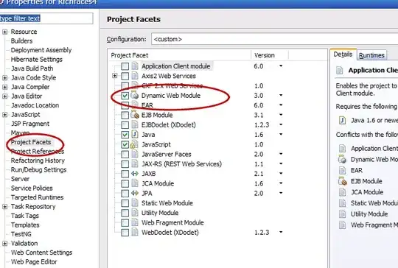
Task: Enable the JavaServer Faces checkbox
Action: click(125, 154)
